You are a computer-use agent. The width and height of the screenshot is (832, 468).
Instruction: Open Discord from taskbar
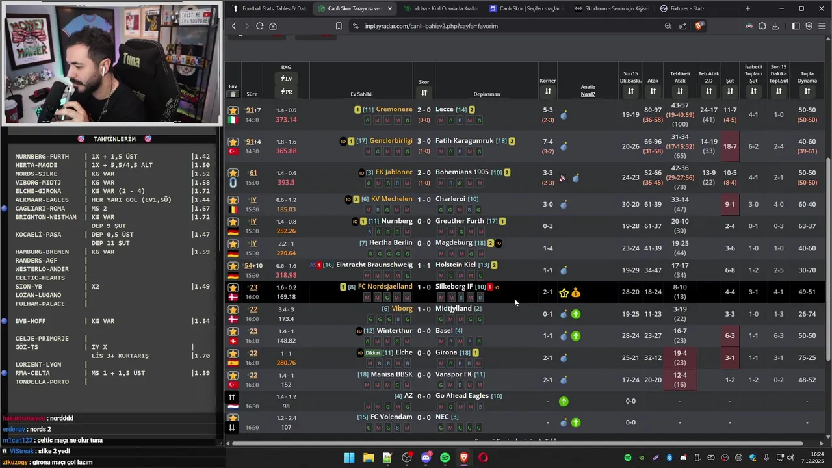click(426, 458)
